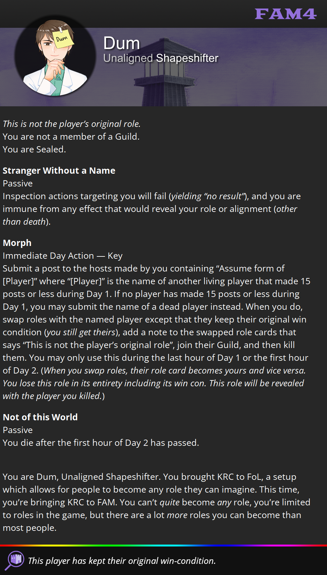Click 'You are not a member of a Guild'
The image size is (327, 575).
(71, 136)
